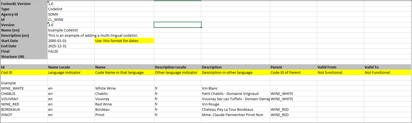Click the End Date value "2025-12-31"
The width and height of the screenshot is (412, 123).
click(71, 46)
